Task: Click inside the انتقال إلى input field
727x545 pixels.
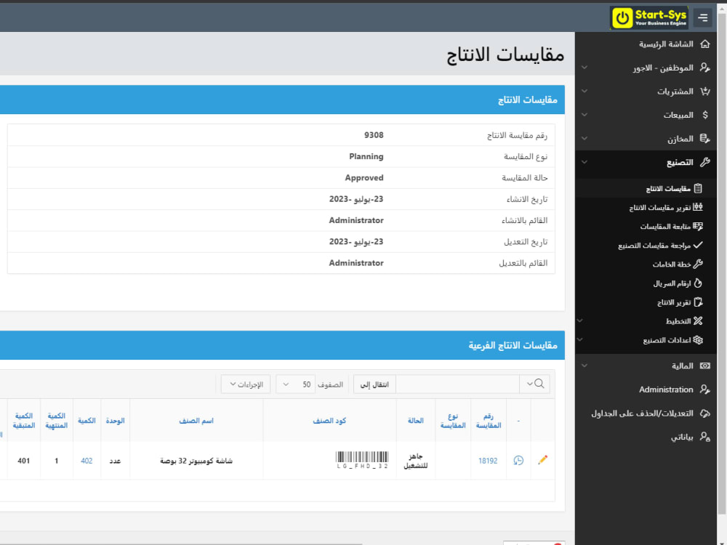Action: click(458, 384)
